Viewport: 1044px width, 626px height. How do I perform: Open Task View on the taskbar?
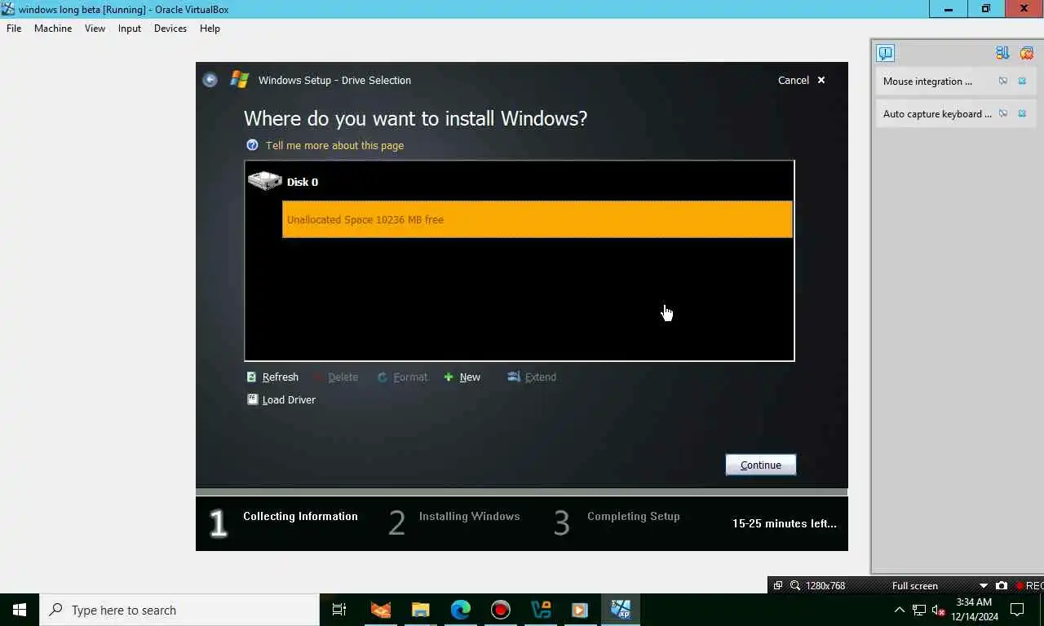[339, 610]
